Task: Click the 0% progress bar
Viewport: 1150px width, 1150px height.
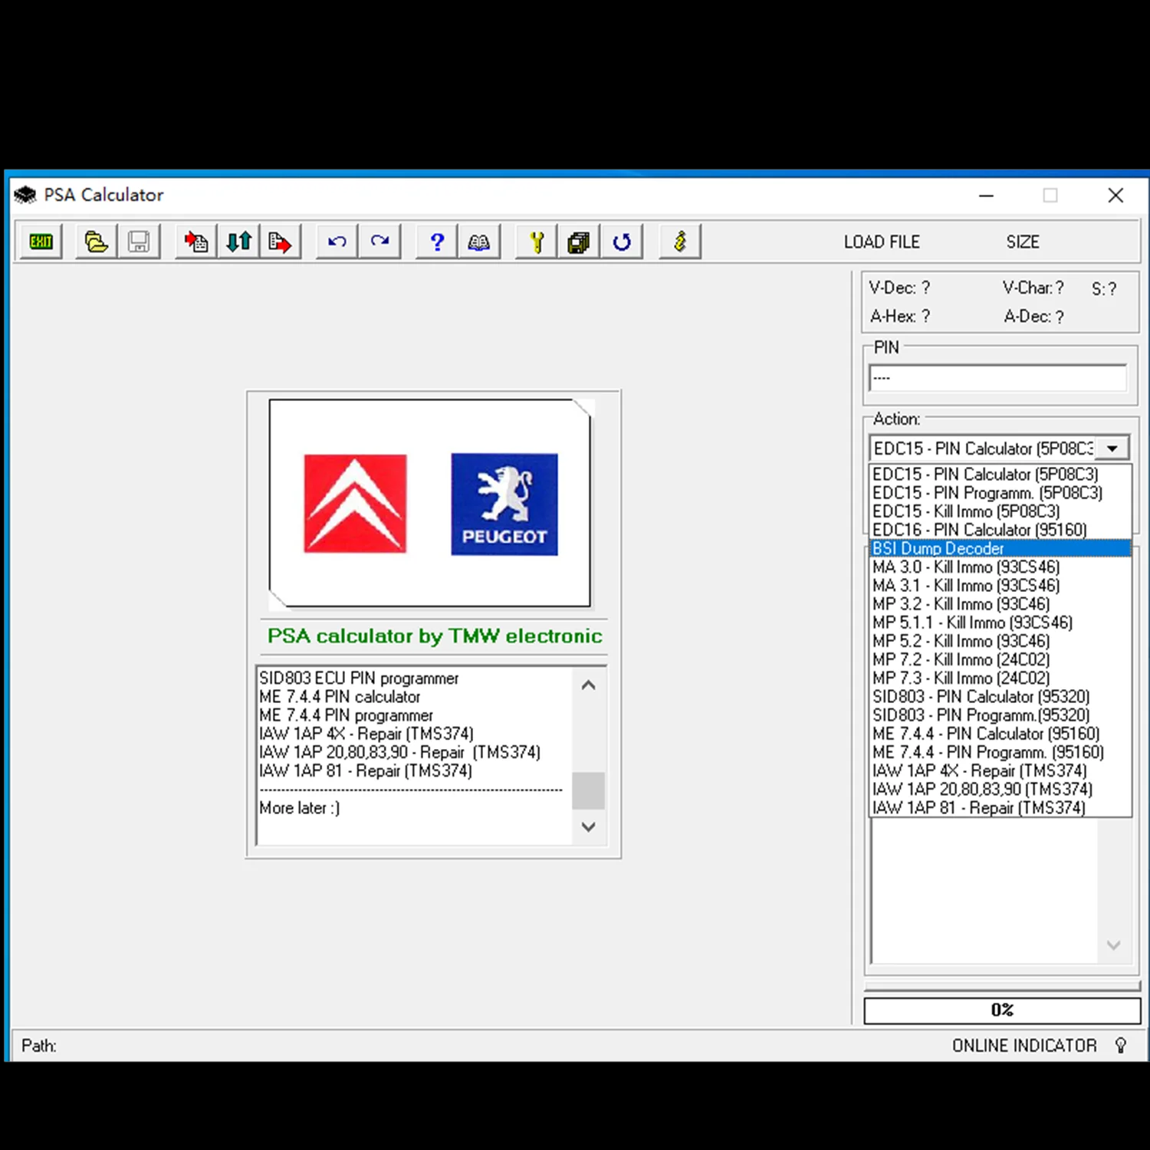Action: coord(1002,1010)
